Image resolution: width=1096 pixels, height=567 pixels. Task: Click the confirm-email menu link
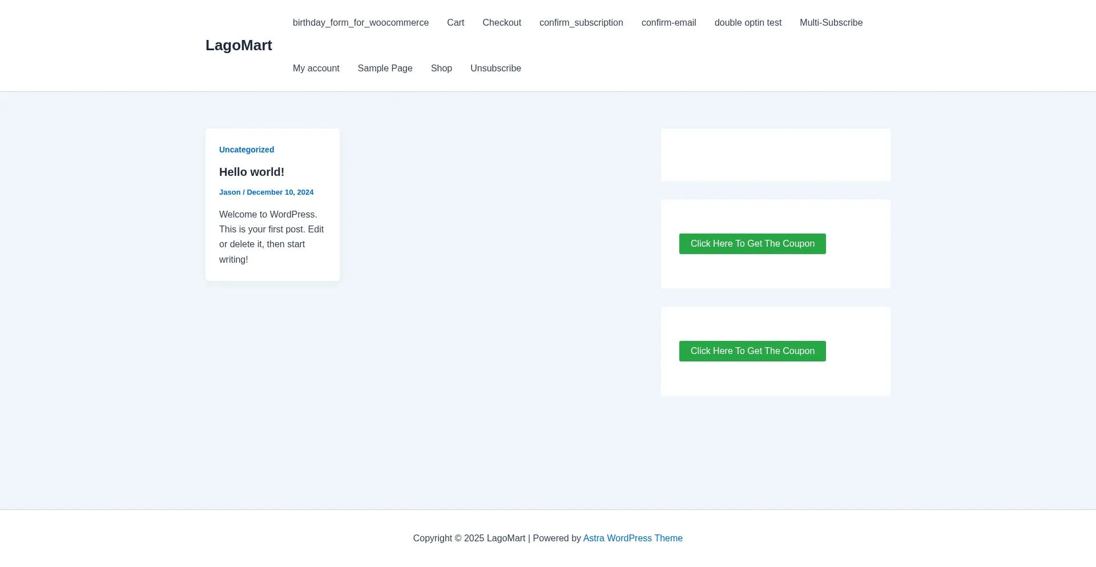pos(668,23)
